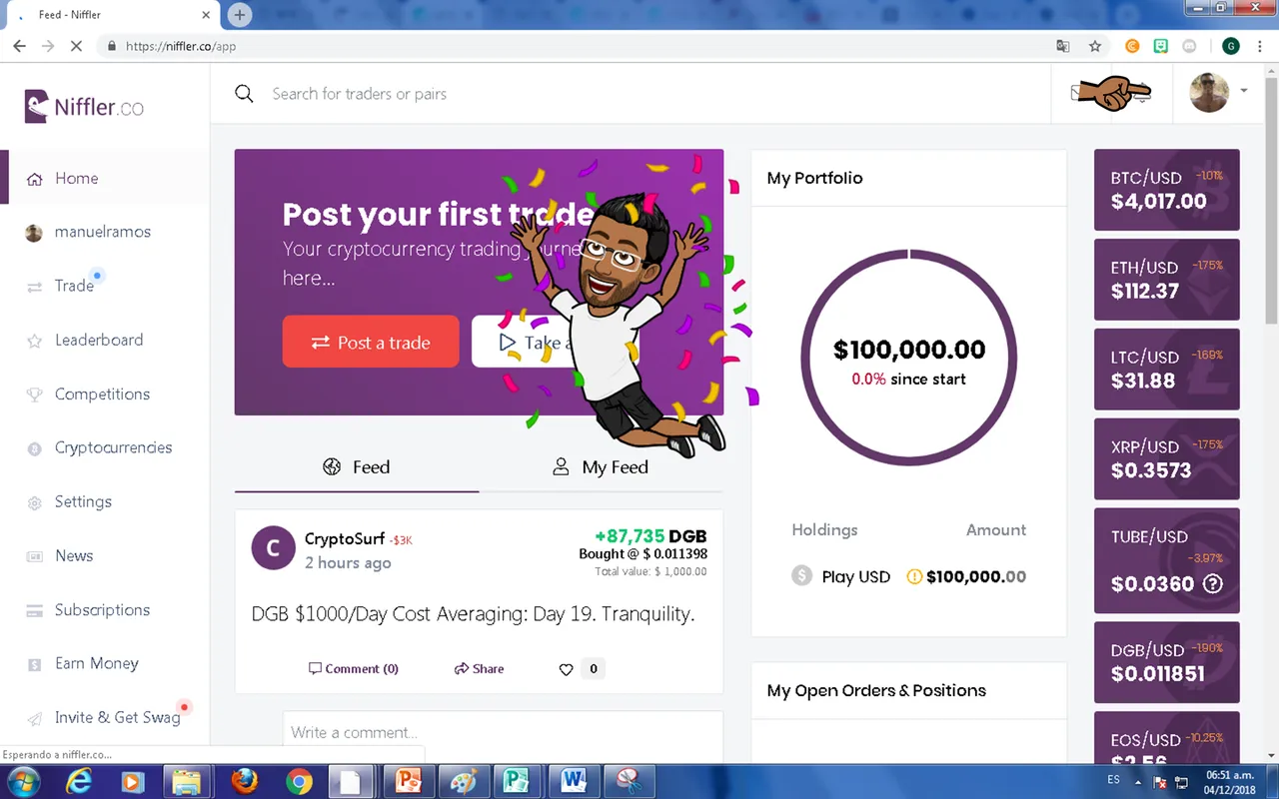Open Cryptocurrencies in sidebar menu
1279x799 pixels.
pyautogui.click(x=113, y=447)
